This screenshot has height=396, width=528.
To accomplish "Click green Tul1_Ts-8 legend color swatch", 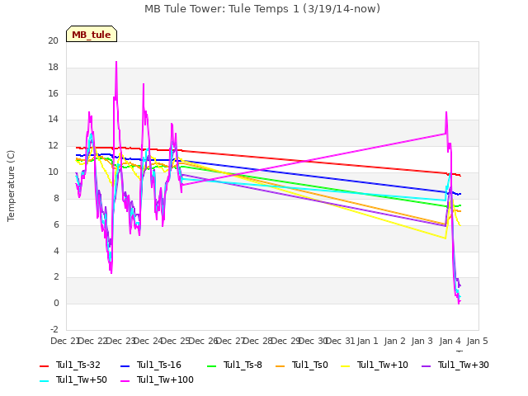I will [x=211, y=365].
